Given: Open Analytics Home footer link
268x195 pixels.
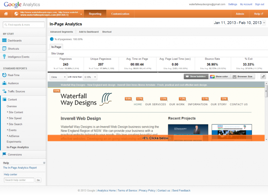Looking at the screenshot, I should coord(106,190).
